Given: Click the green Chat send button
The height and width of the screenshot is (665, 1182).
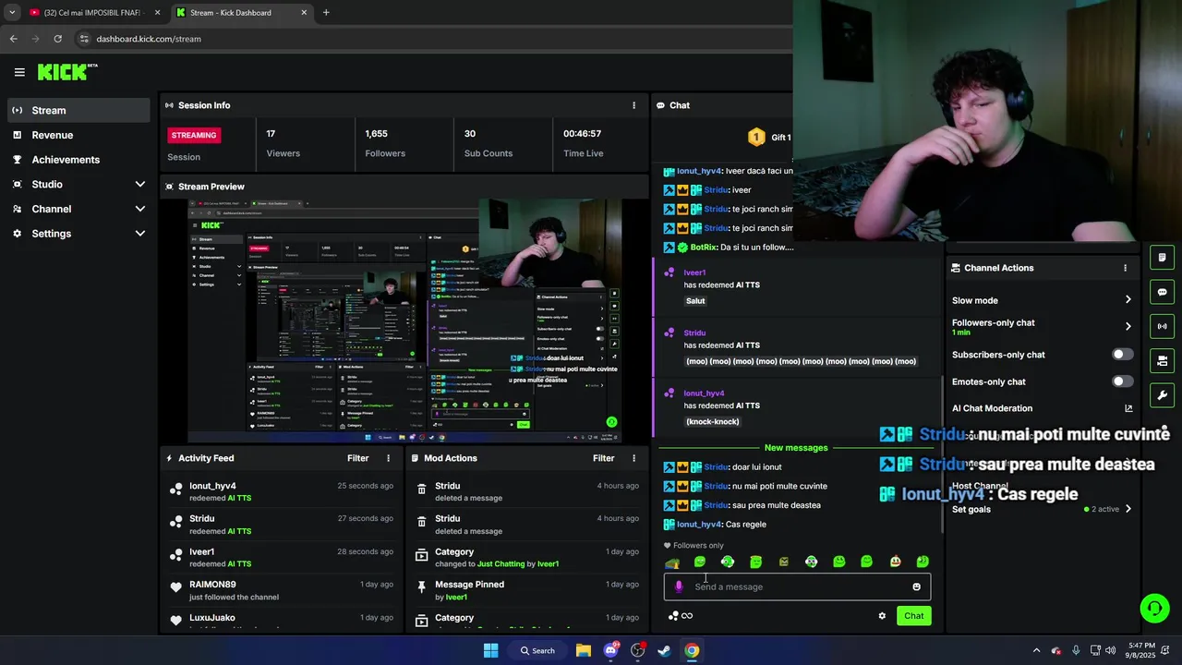Looking at the screenshot, I should [x=913, y=616].
